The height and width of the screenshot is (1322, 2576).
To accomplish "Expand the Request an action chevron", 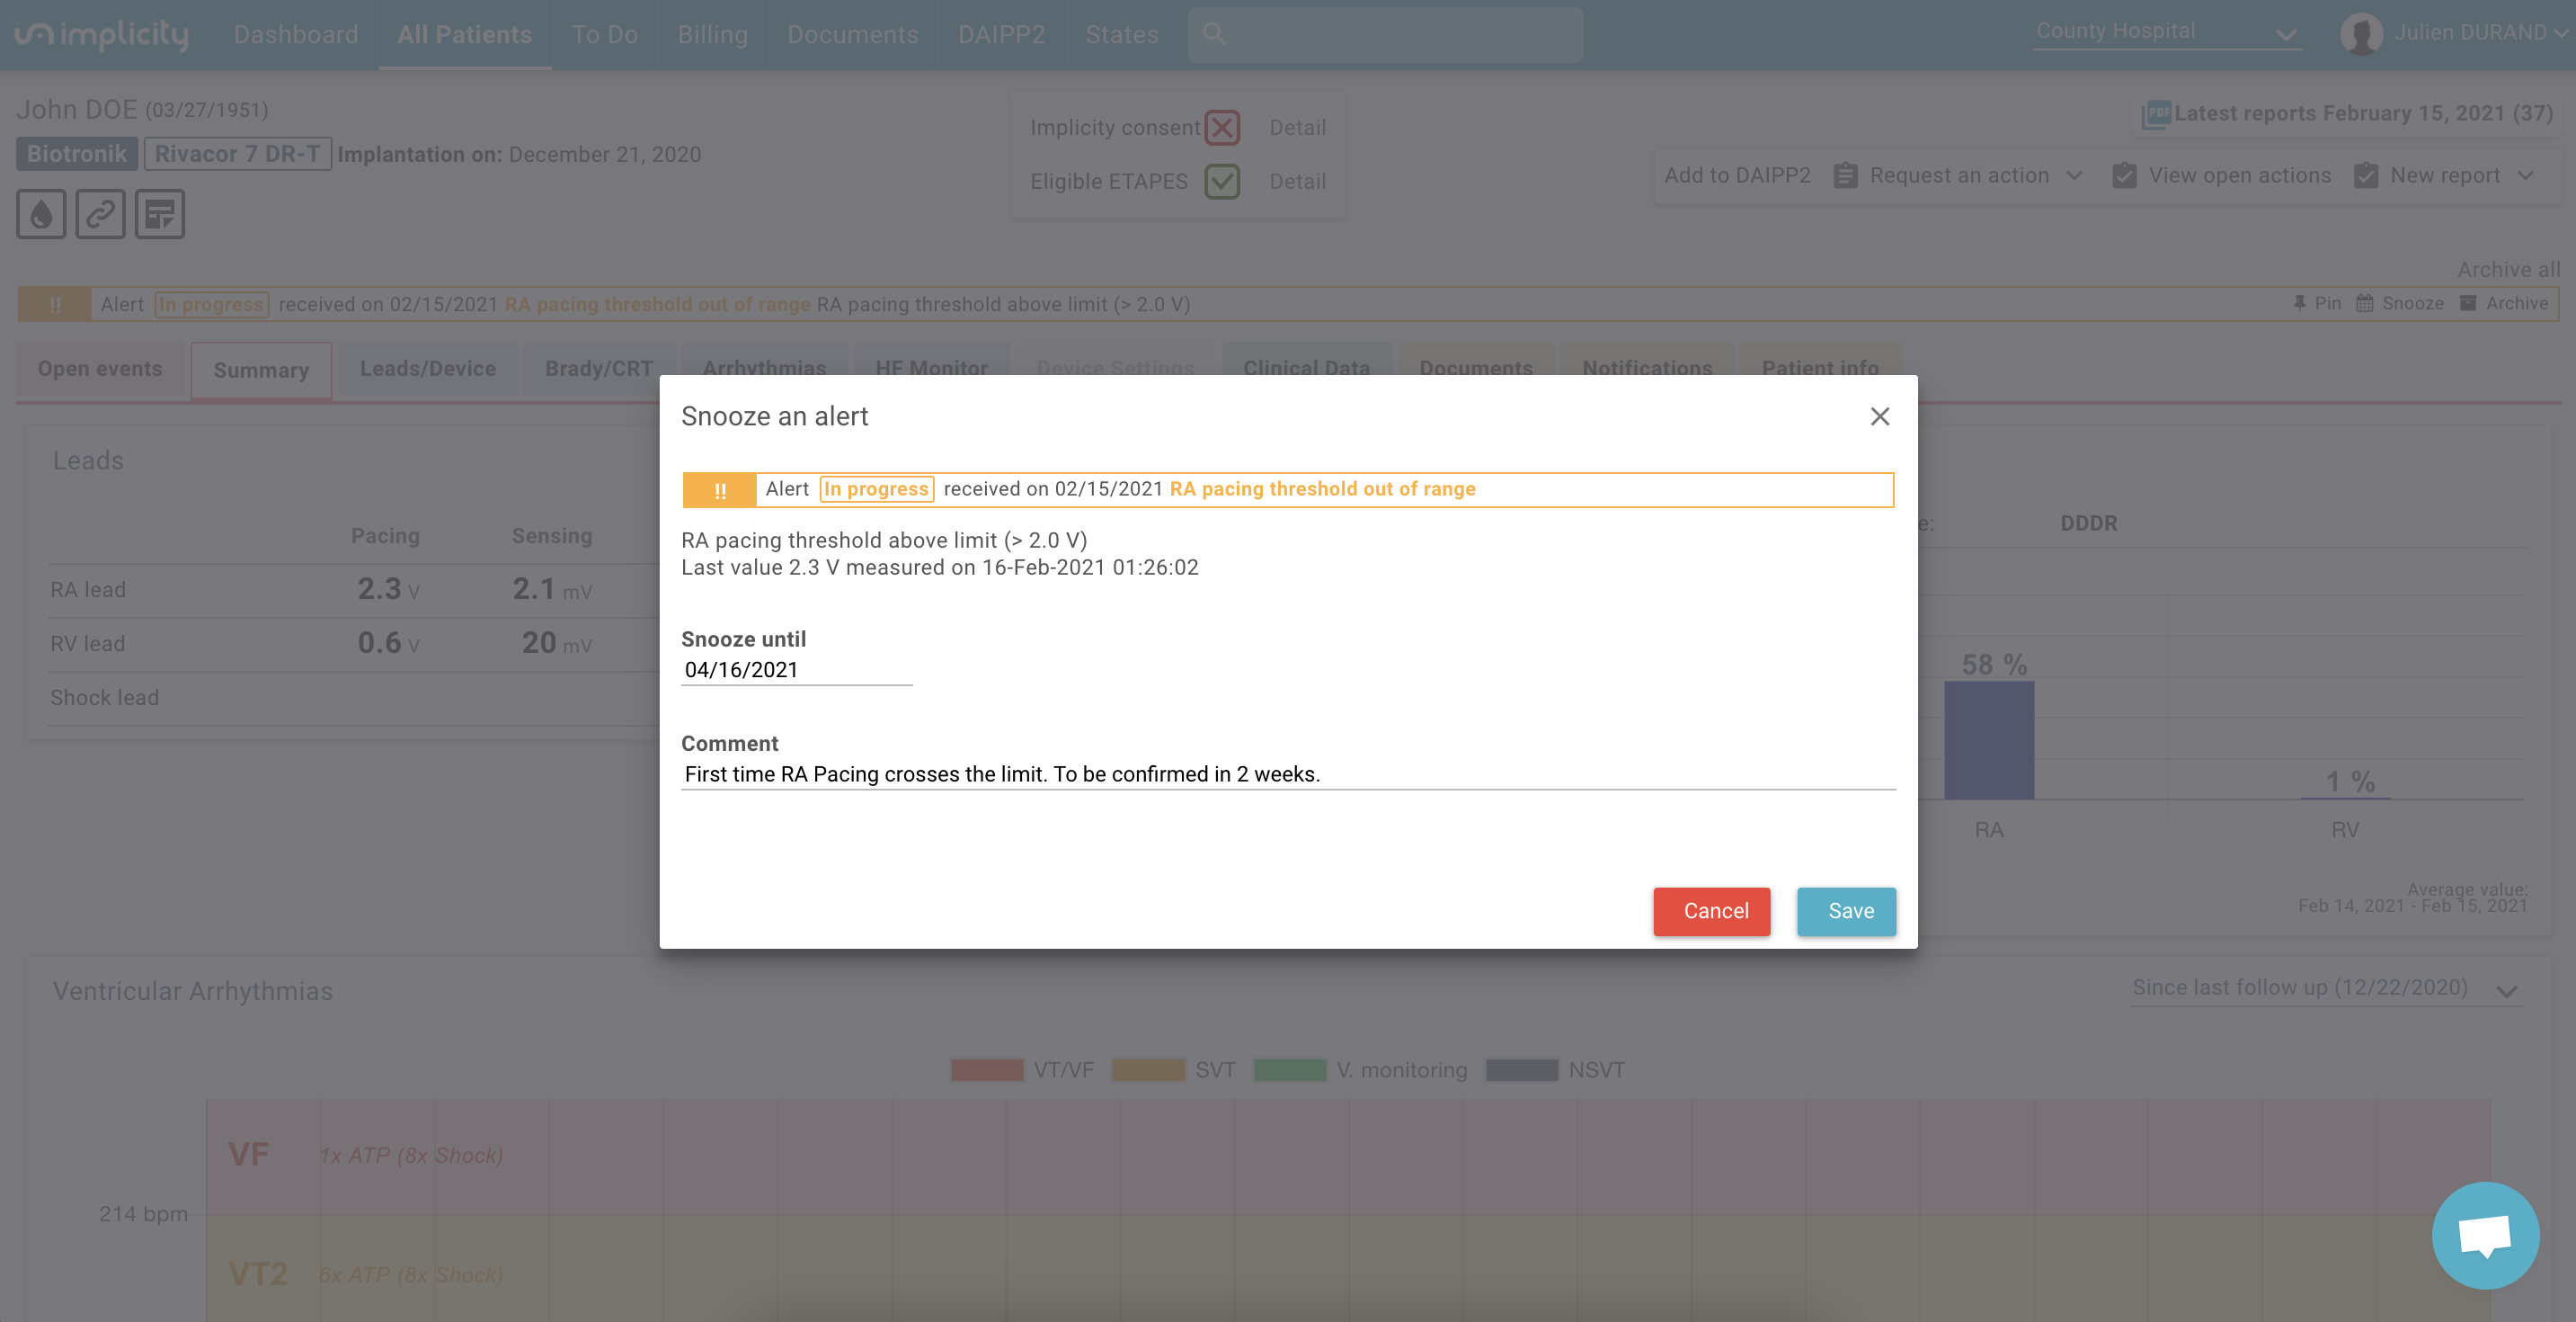I will 2075,176.
